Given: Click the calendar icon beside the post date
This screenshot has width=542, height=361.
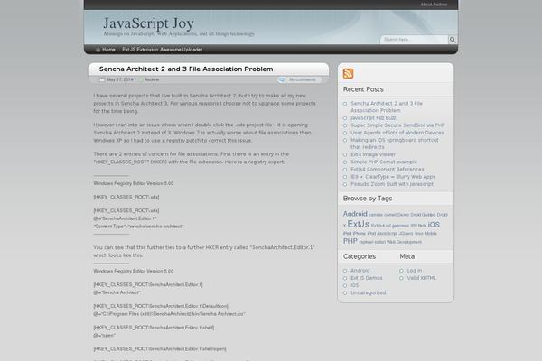Looking at the screenshot, I should pos(102,79).
